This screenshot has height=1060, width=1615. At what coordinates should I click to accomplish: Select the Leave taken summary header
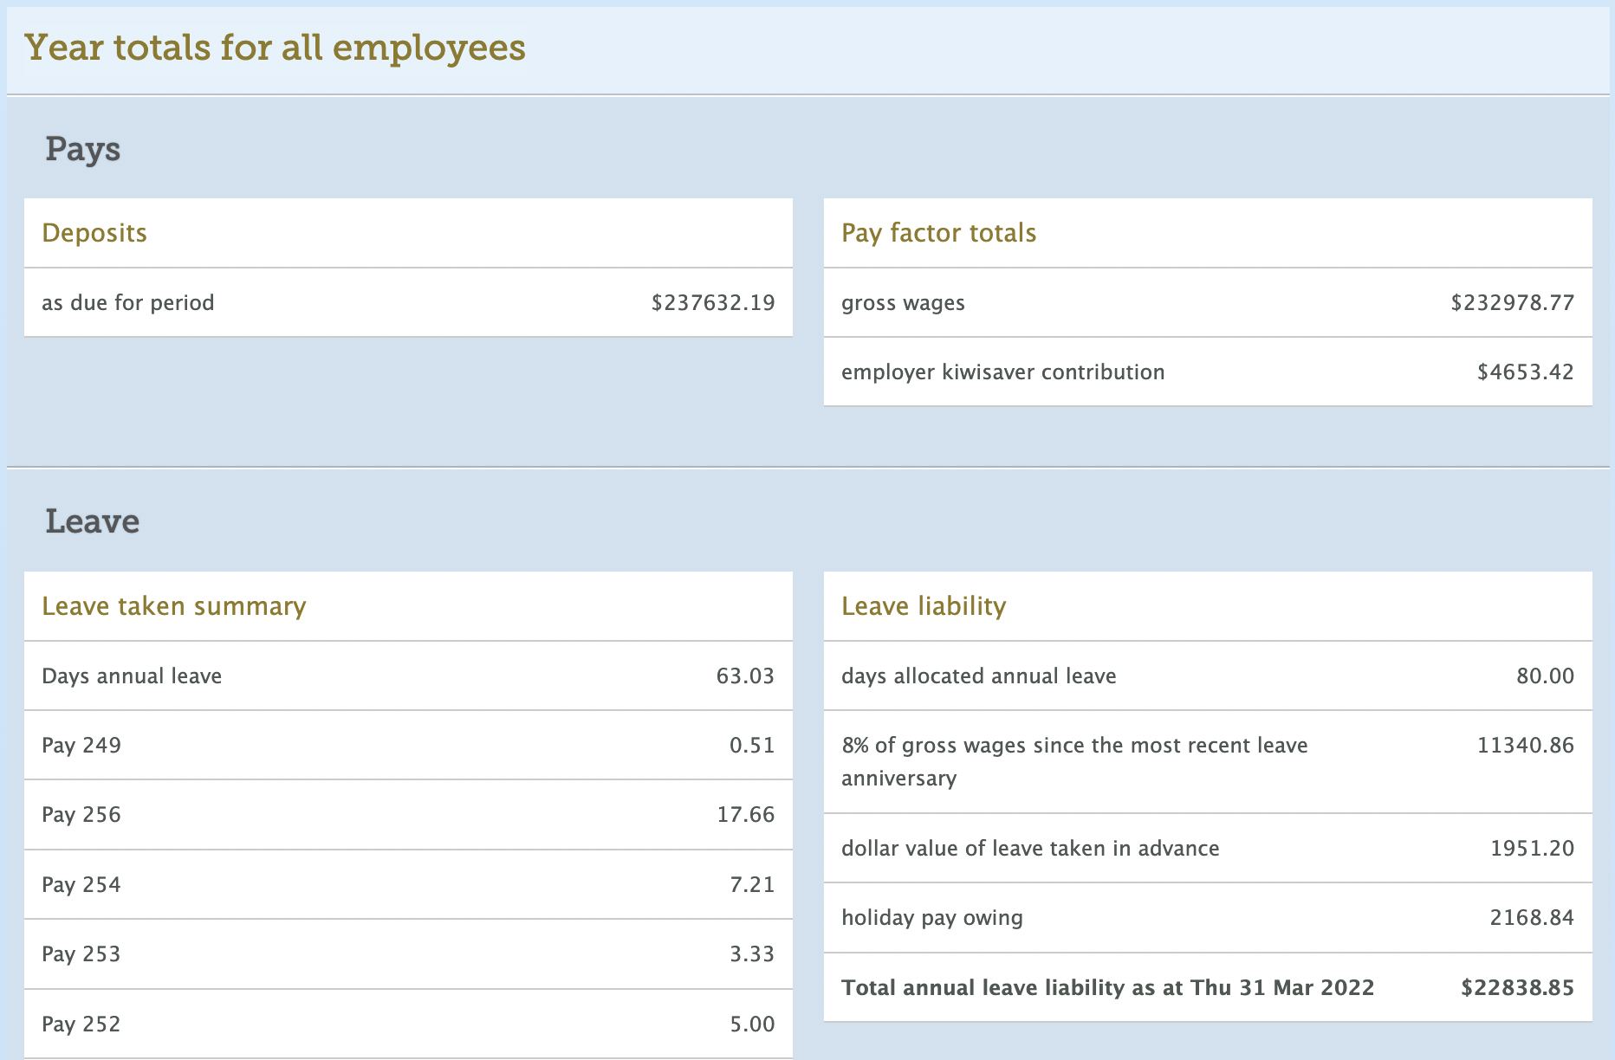coord(173,606)
